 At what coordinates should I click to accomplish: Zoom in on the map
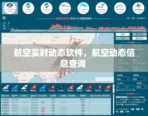(x=5, y=36)
